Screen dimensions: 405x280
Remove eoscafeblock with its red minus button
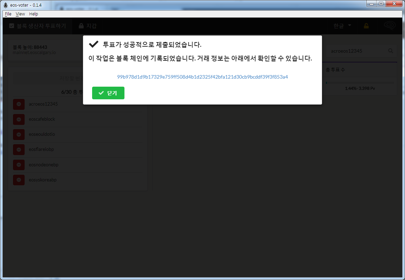19,119
